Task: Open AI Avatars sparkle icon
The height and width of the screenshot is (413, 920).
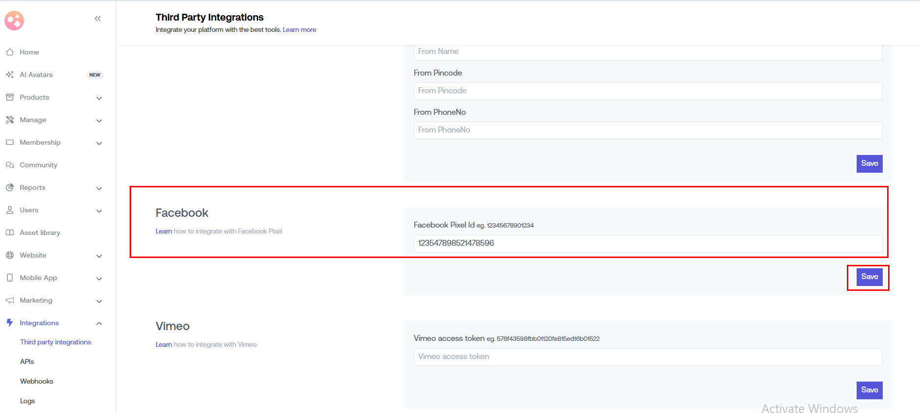Action: point(10,75)
